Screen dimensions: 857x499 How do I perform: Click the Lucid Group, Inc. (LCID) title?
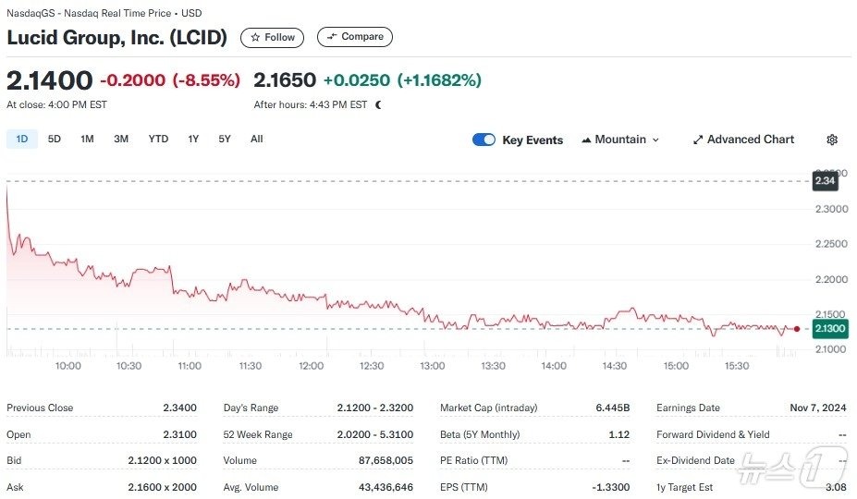(117, 38)
